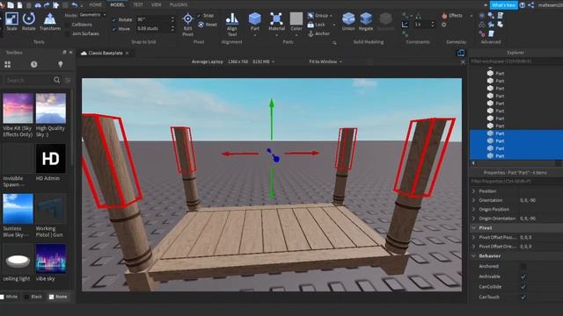Viewport: 563px width, 316px height.
Task: Switch to the VIEW ribbon tab
Action: (157, 4)
